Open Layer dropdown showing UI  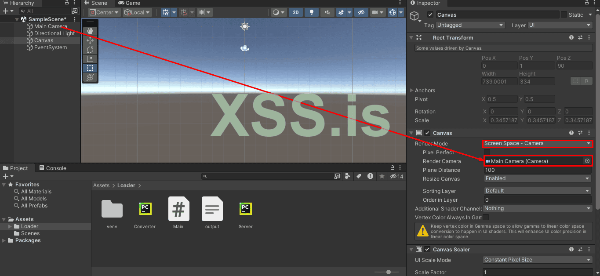(x=560, y=25)
